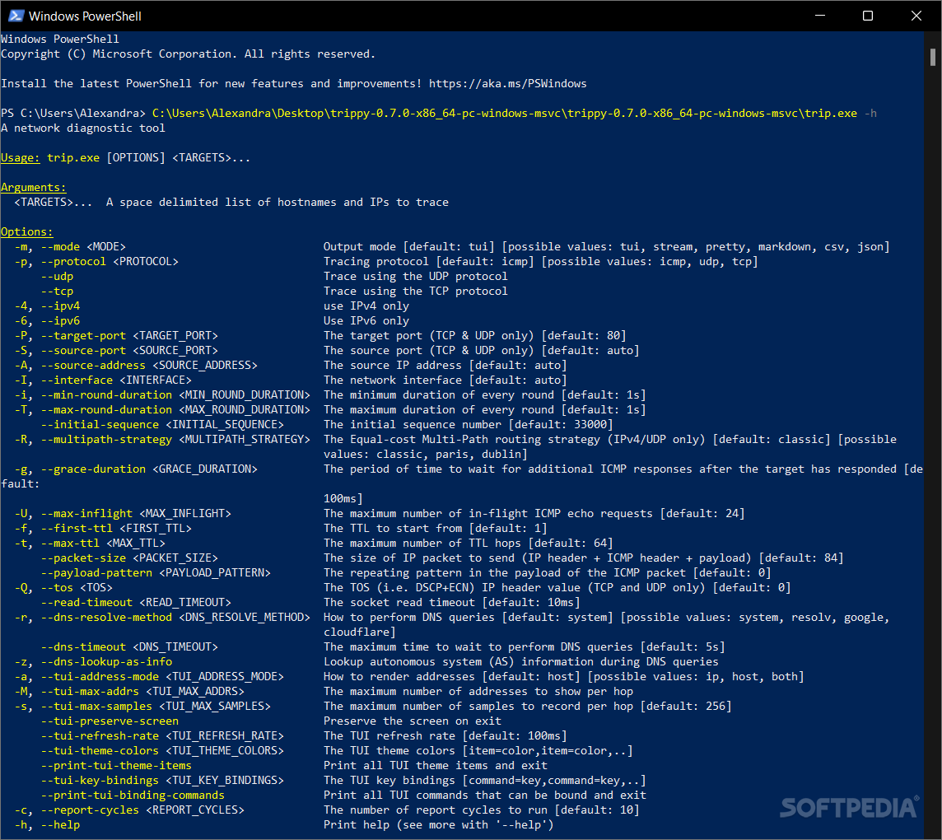Click the '--first-ttl <FIRST_TTL>' option
This screenshot has width=942, height=840.
point(117,528)
